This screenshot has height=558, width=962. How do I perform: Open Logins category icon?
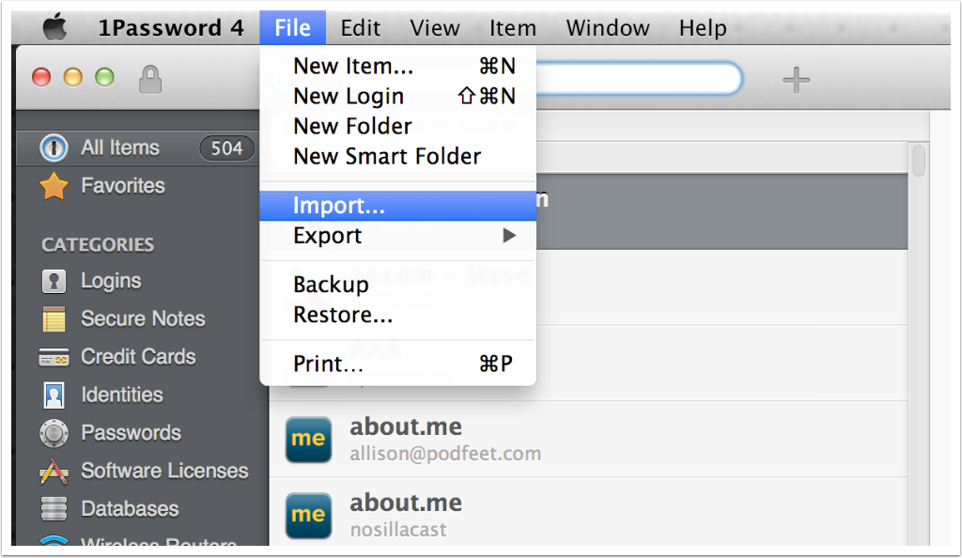[54, 281]
